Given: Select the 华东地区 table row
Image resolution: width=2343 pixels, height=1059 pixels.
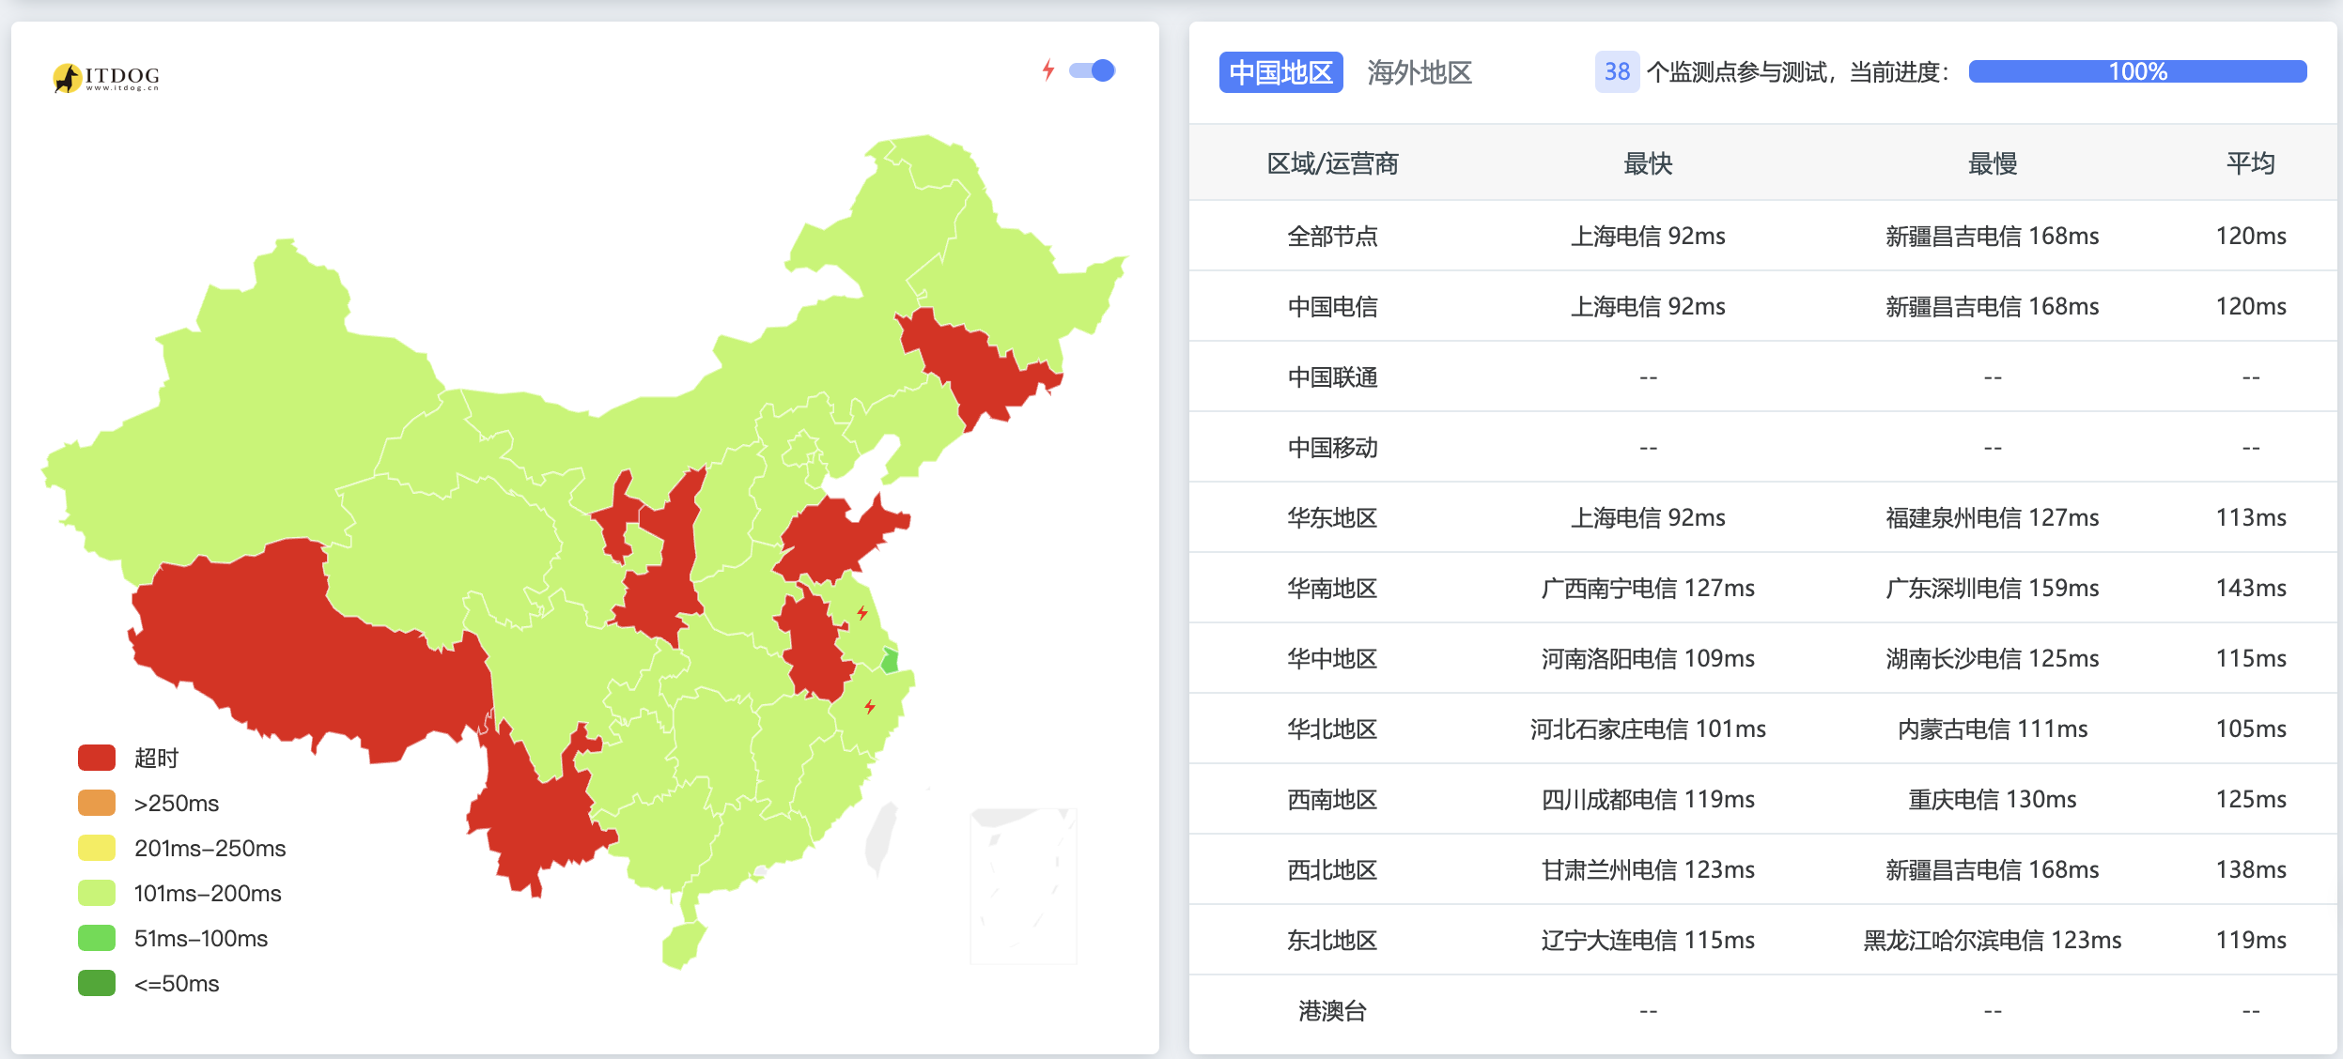Looking at the screenshot, I should 1332,517.
